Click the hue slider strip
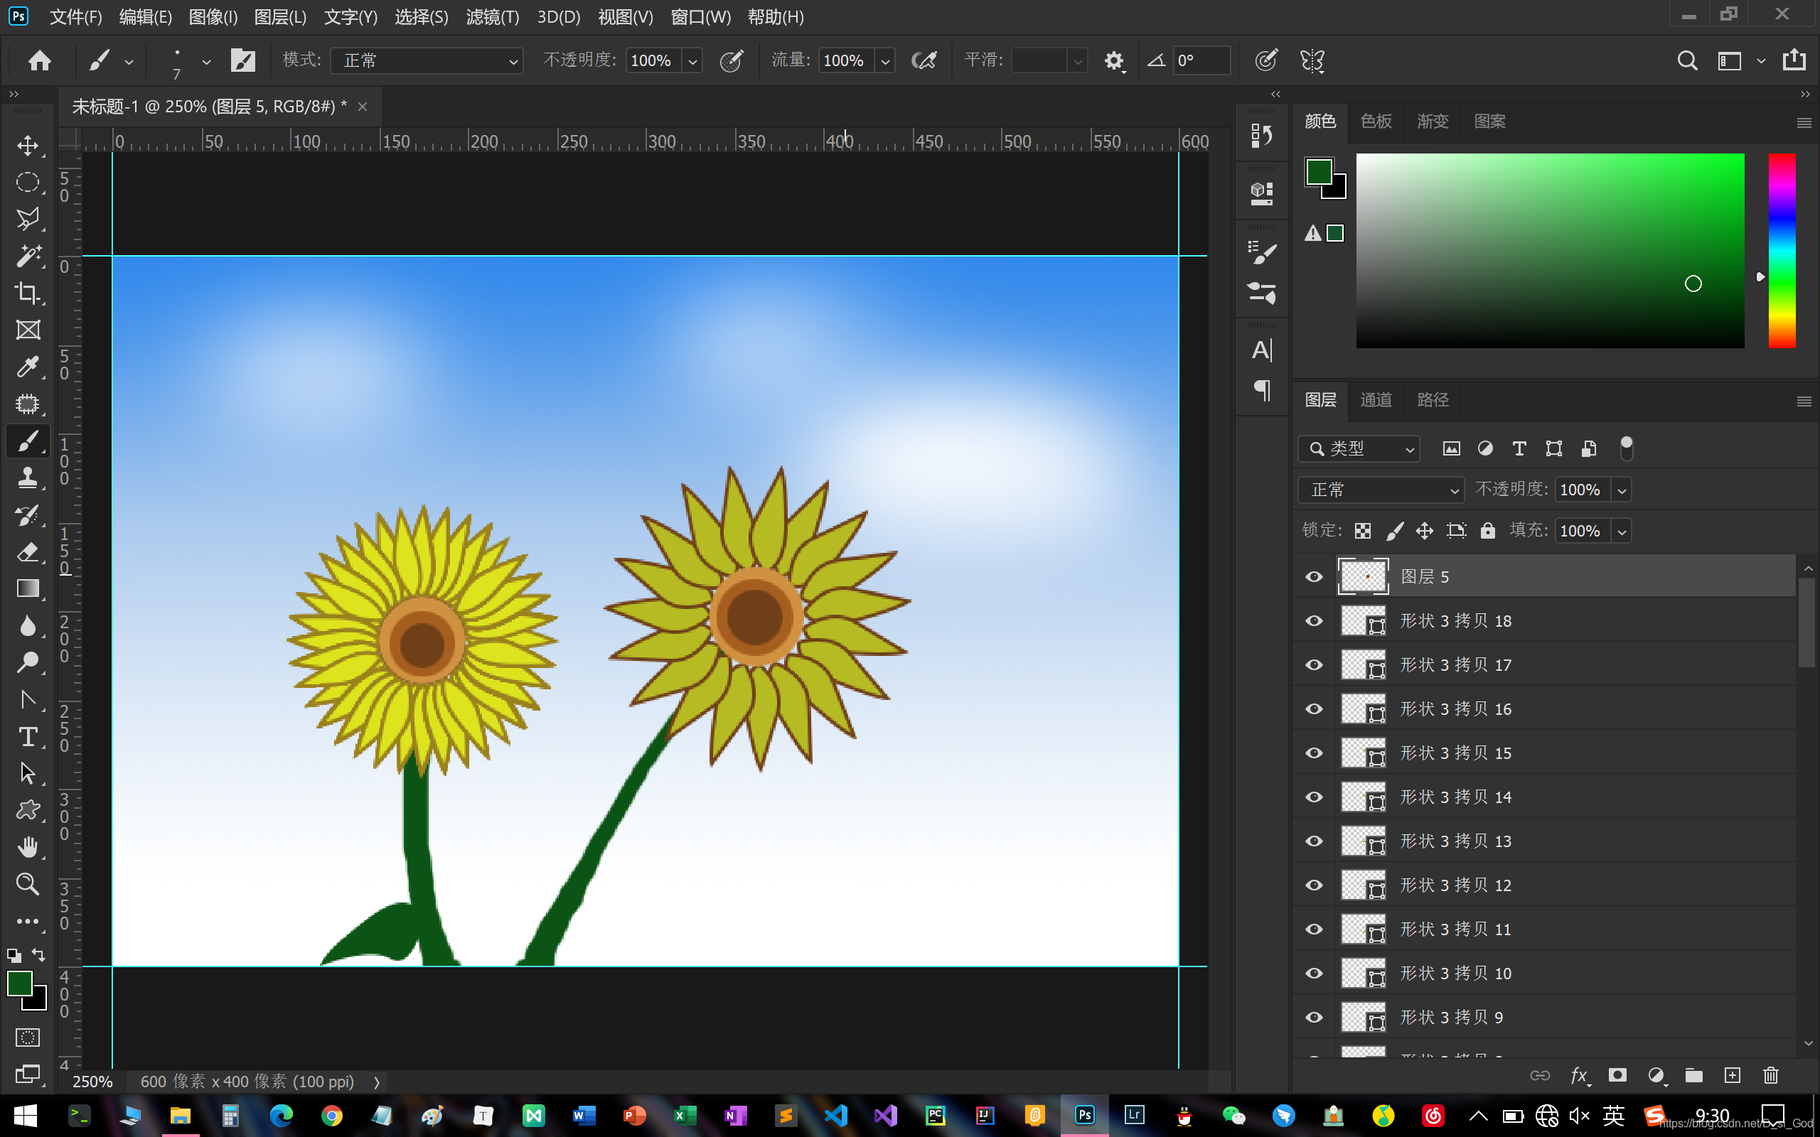 coord(1782,250)
